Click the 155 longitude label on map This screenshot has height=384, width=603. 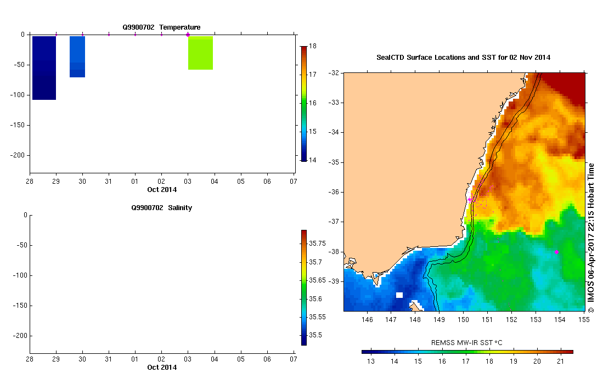click(x=584, y=319)
